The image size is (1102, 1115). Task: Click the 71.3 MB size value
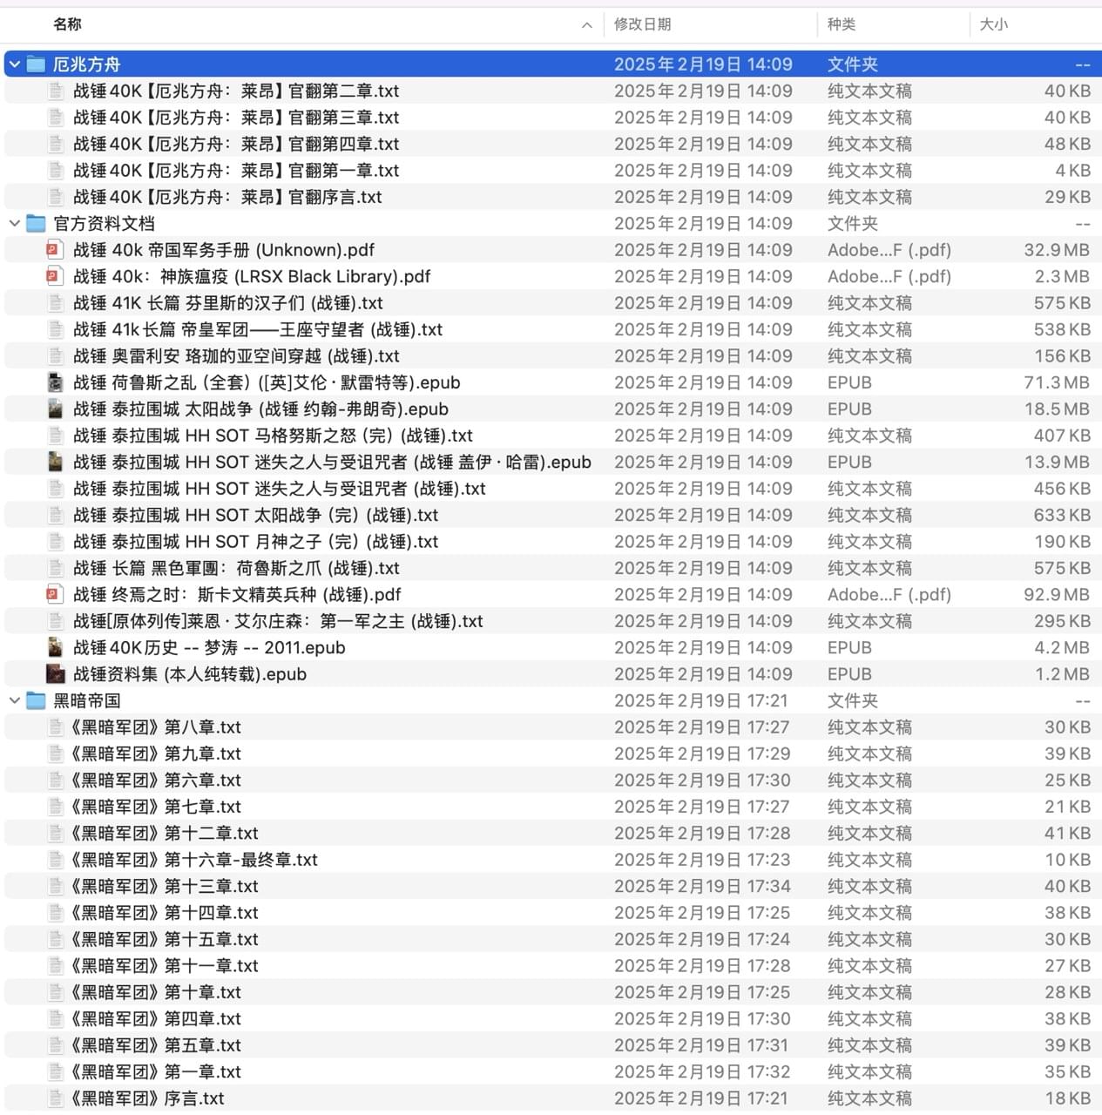pyautogui.click(x=1057, y=382)
